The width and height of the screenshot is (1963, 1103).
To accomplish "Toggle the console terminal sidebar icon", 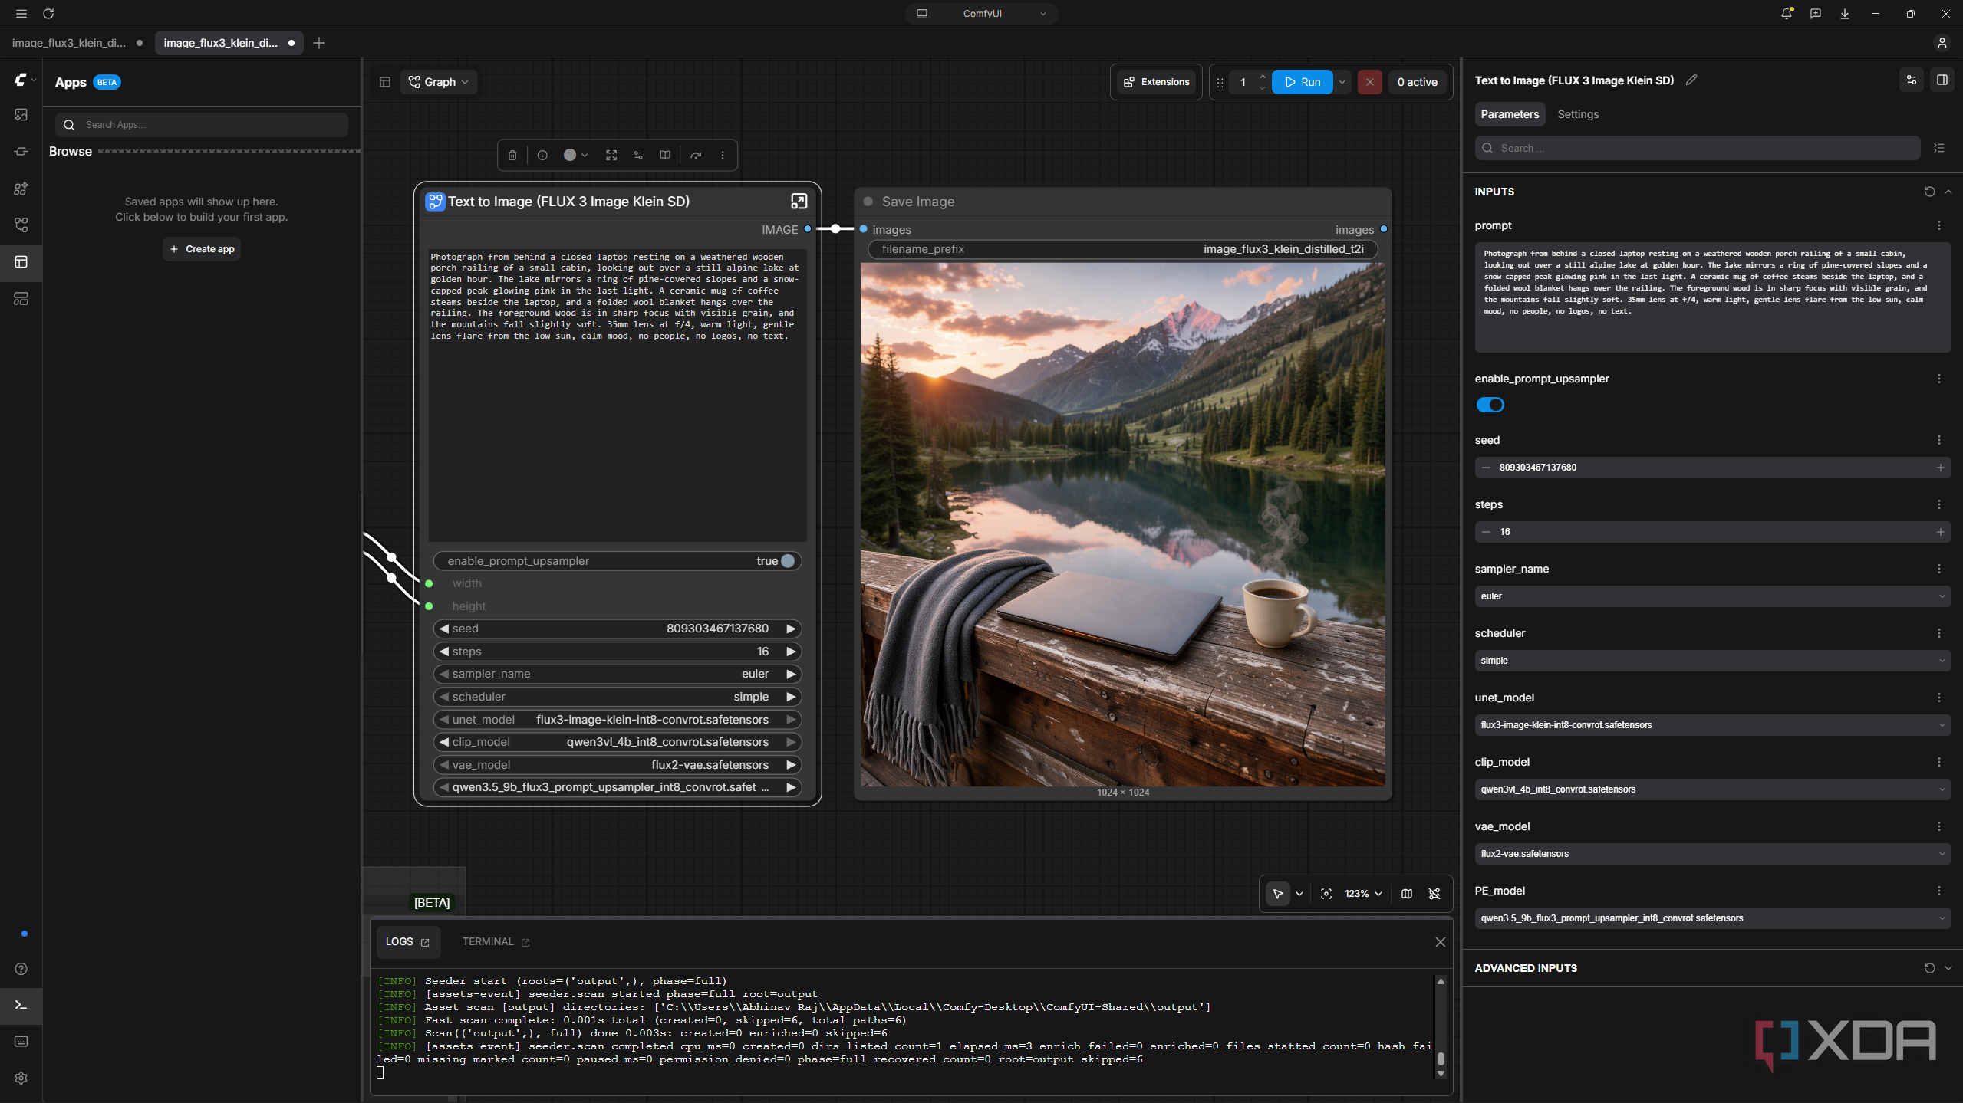I will (x=21, y=1005).
